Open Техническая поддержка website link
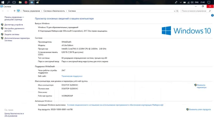Image resolution: width=214 pixels, height=120 pixels. coord(72,76)
